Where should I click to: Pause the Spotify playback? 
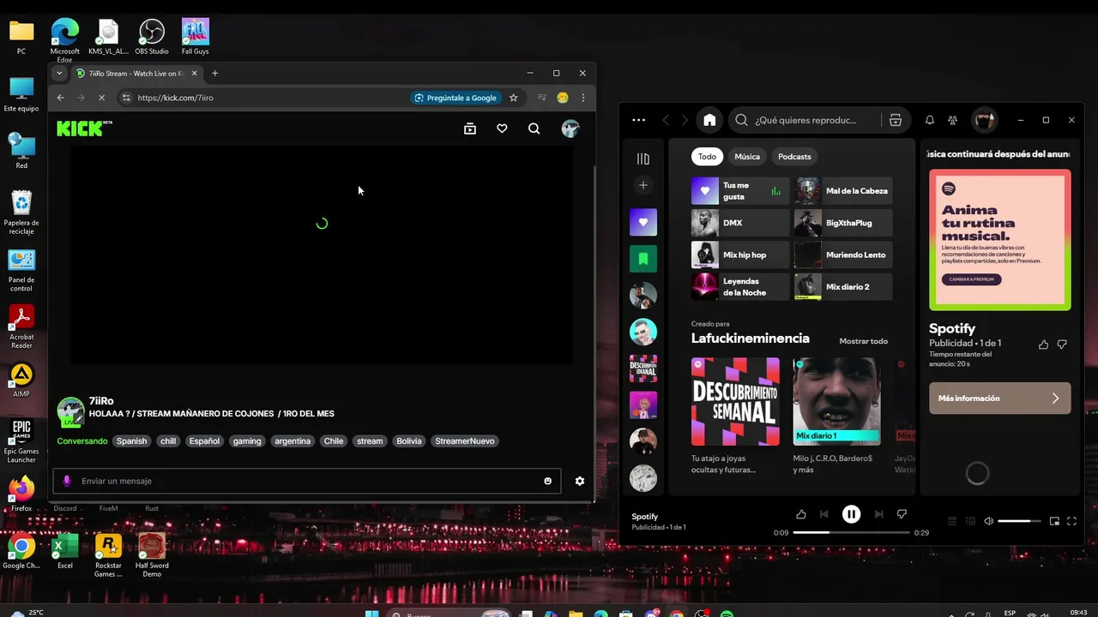point(851,514)
